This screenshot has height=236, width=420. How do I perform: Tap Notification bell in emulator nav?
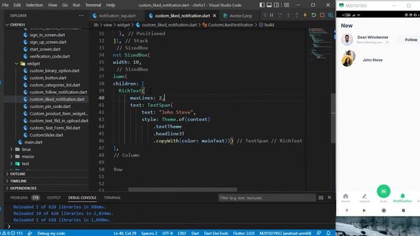(402, 198)
